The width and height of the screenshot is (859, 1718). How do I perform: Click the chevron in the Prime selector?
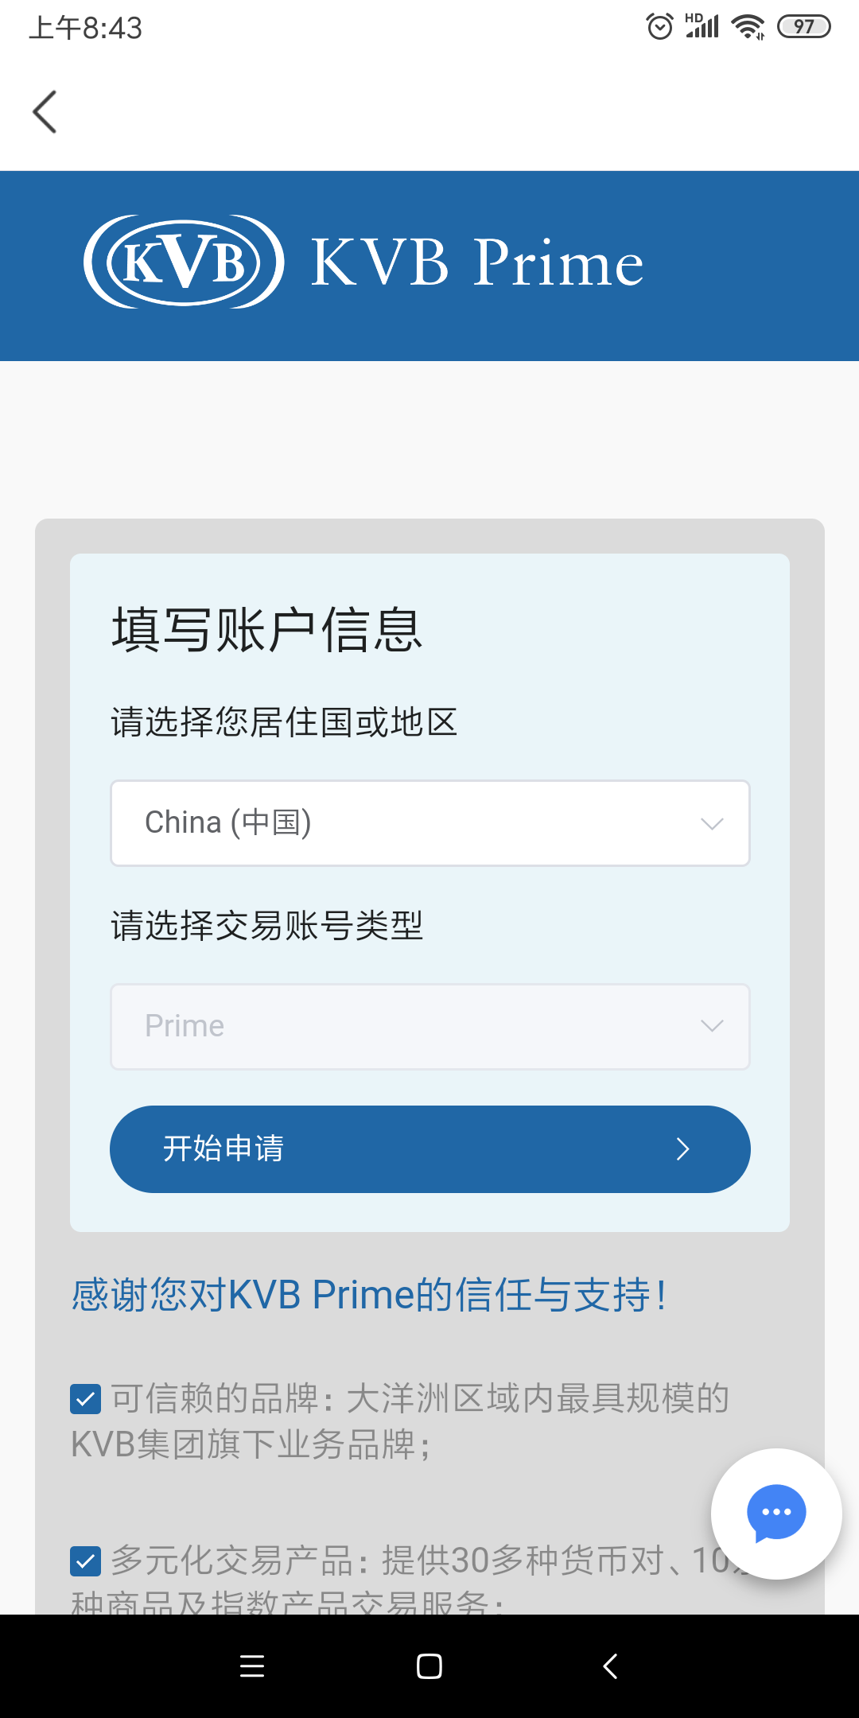click(x=712, y=1027)
